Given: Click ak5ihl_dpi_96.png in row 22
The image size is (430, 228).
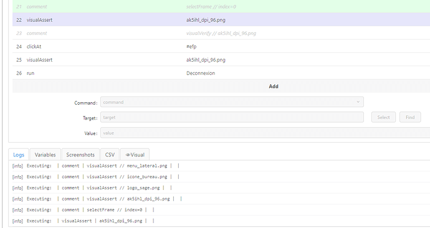Looking at the screenshot, I should 206,20.
